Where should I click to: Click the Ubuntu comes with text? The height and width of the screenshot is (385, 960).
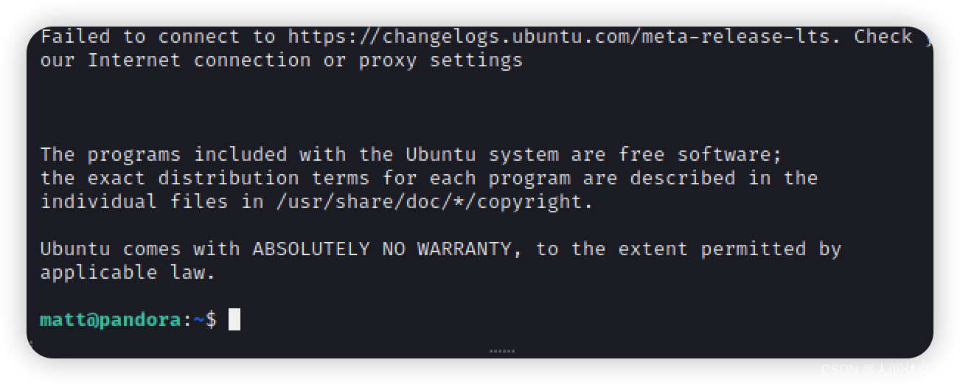point(140,249)
